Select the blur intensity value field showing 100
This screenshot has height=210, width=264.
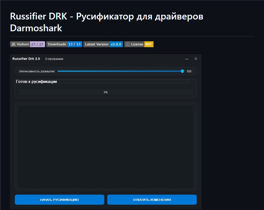(x=189, y=71)
